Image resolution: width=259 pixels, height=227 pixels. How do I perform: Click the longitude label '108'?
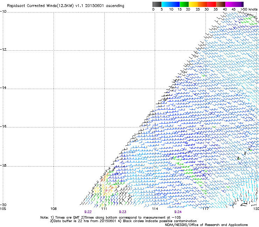(x=54, y=209)
